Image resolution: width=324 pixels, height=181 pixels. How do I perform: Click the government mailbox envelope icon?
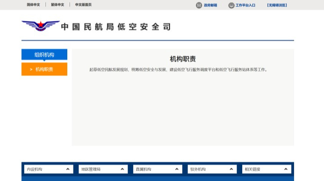(x=199, y=5)
